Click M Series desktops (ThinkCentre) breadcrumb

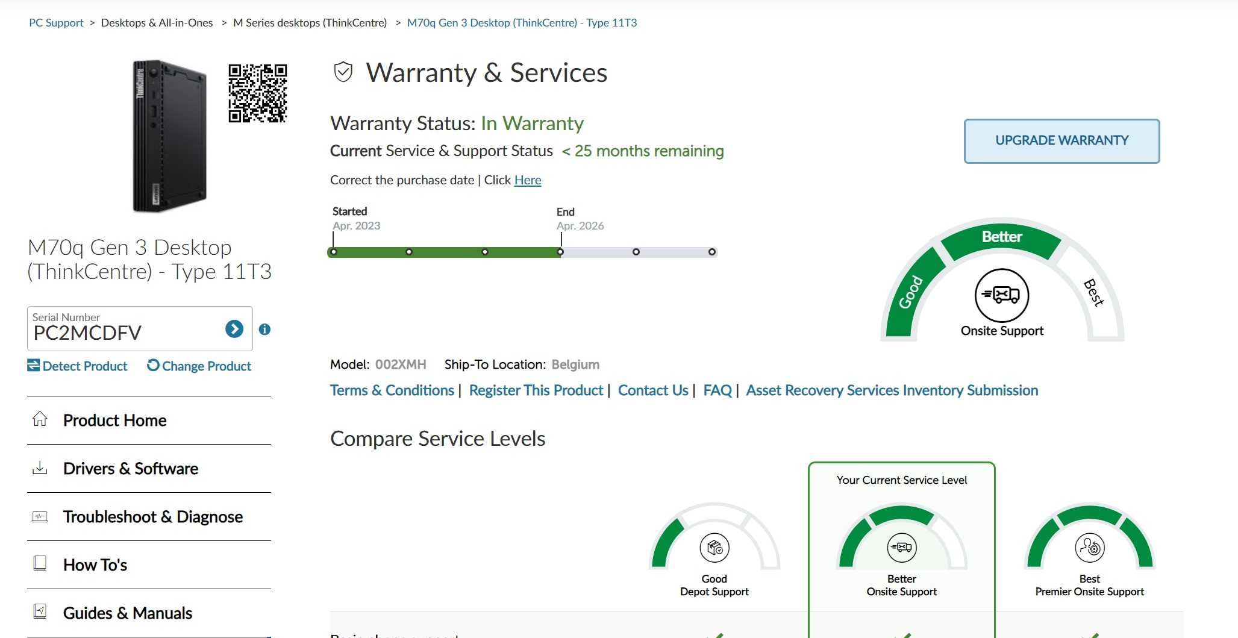(x=310, y=23)
